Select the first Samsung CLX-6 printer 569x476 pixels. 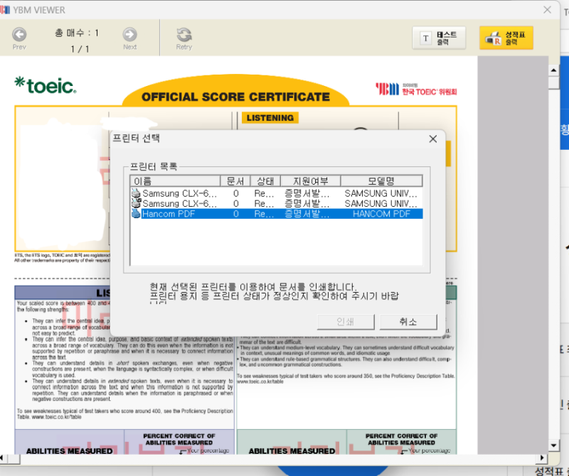(277, 193)
